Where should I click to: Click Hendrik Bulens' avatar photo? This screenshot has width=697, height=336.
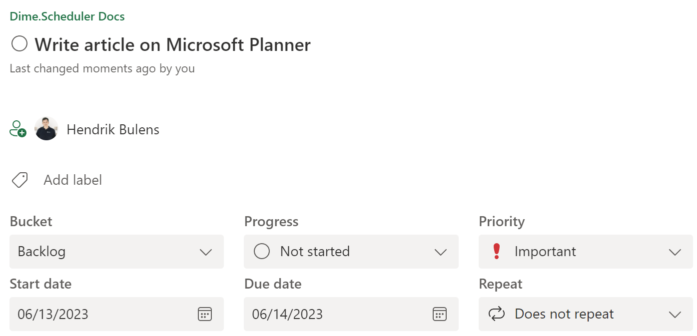tap(46, 129)
